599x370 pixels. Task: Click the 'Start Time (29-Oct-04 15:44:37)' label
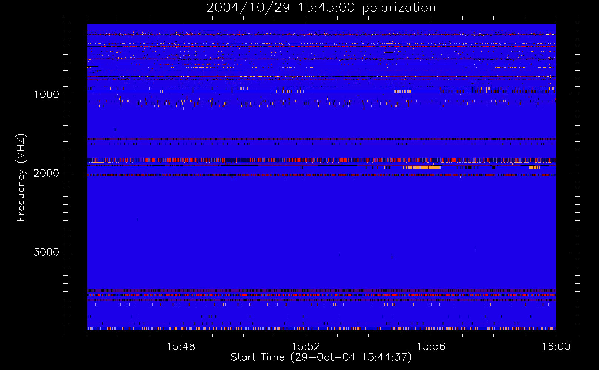tap(321, 357)
